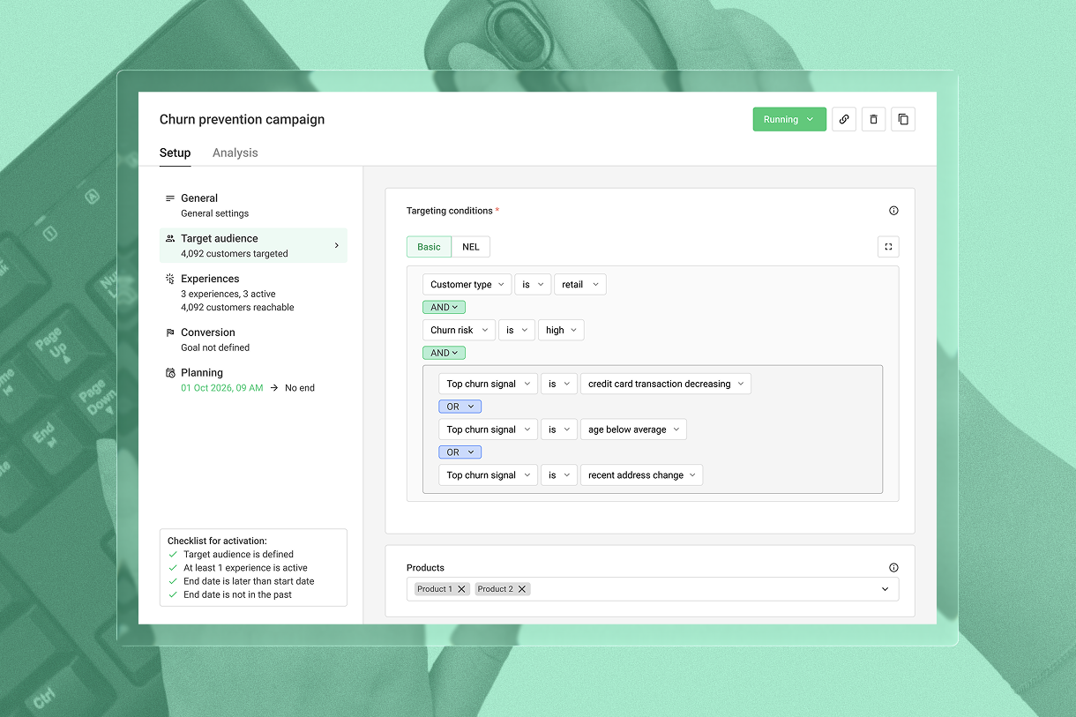Click the General lines icon
This screenshot has height=717, width=1076.
tap(170, 198)
